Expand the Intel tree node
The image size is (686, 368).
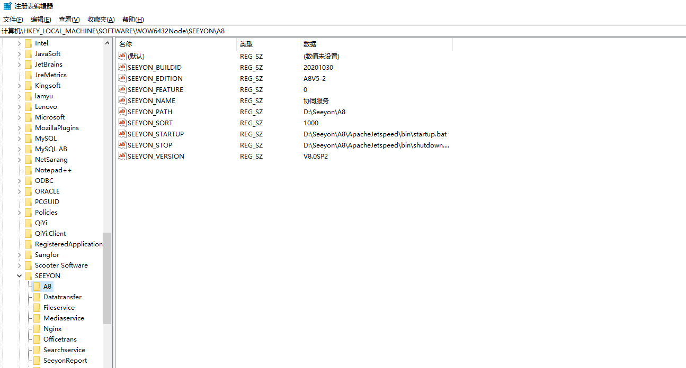click(20, 43)
